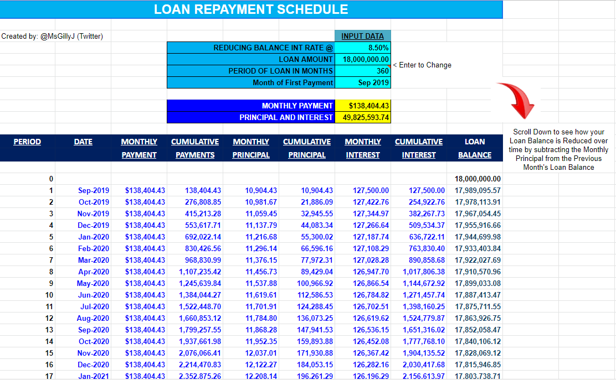Click the PERIOD OF LOAN IN MONTHS value

(362, 71)
